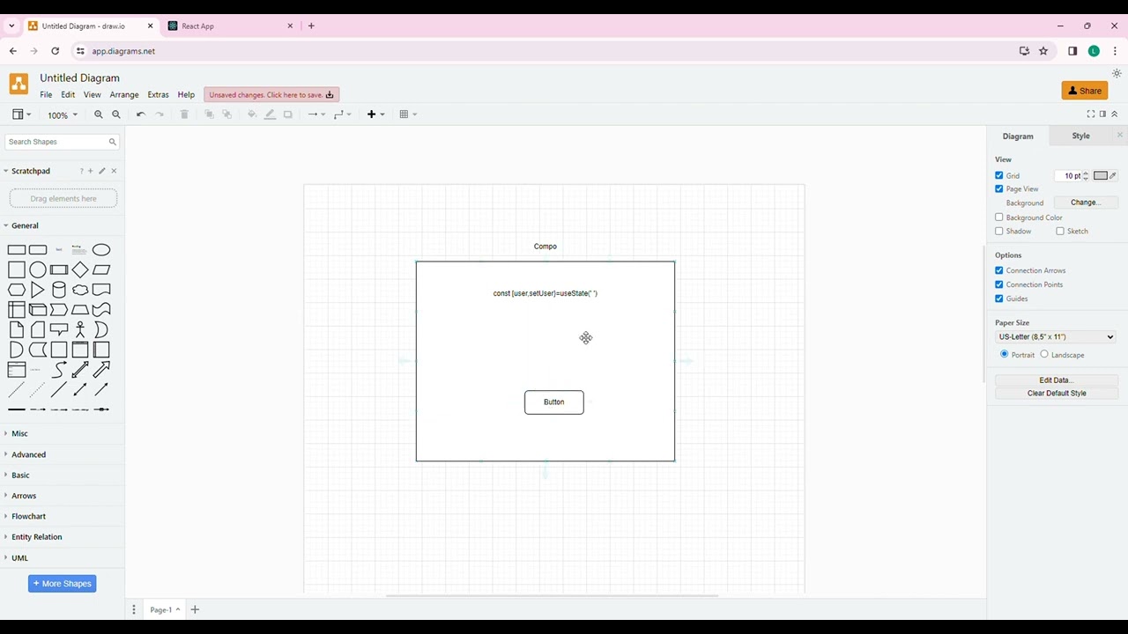Click the collapse toolbar chevron icon
Screen dimensions: 1128x634
click(x=1114, y=114)
